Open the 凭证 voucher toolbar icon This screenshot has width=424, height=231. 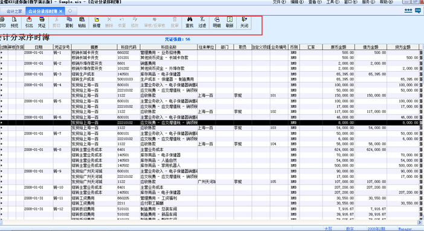tap(42, 22)
